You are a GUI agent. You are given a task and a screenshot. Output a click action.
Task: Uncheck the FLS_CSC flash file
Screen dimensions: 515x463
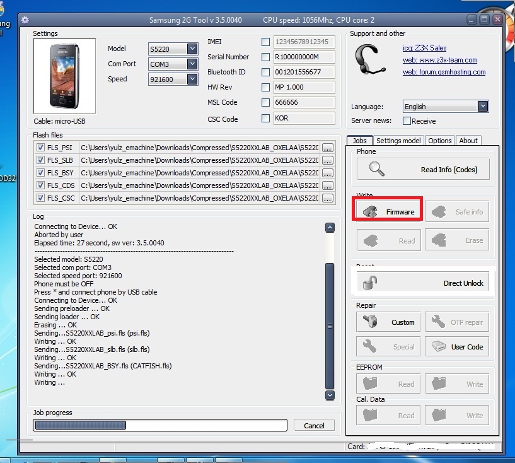40,198
